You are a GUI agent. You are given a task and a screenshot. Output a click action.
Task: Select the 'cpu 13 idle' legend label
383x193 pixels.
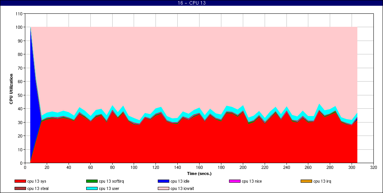180,181
